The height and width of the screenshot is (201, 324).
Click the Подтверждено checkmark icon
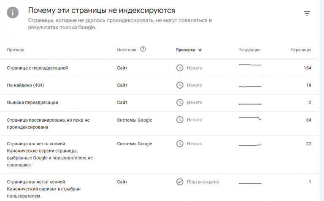(180, 182)
